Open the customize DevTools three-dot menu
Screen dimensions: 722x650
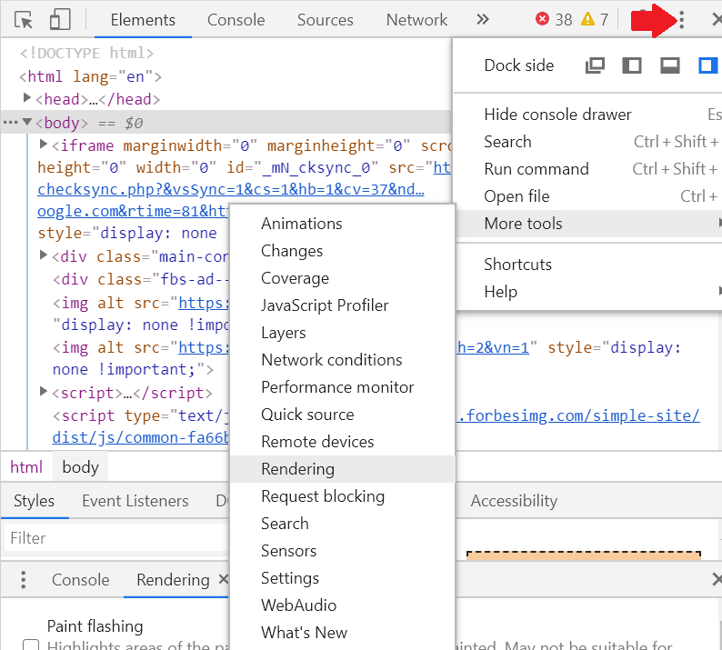tap(681, 20)
